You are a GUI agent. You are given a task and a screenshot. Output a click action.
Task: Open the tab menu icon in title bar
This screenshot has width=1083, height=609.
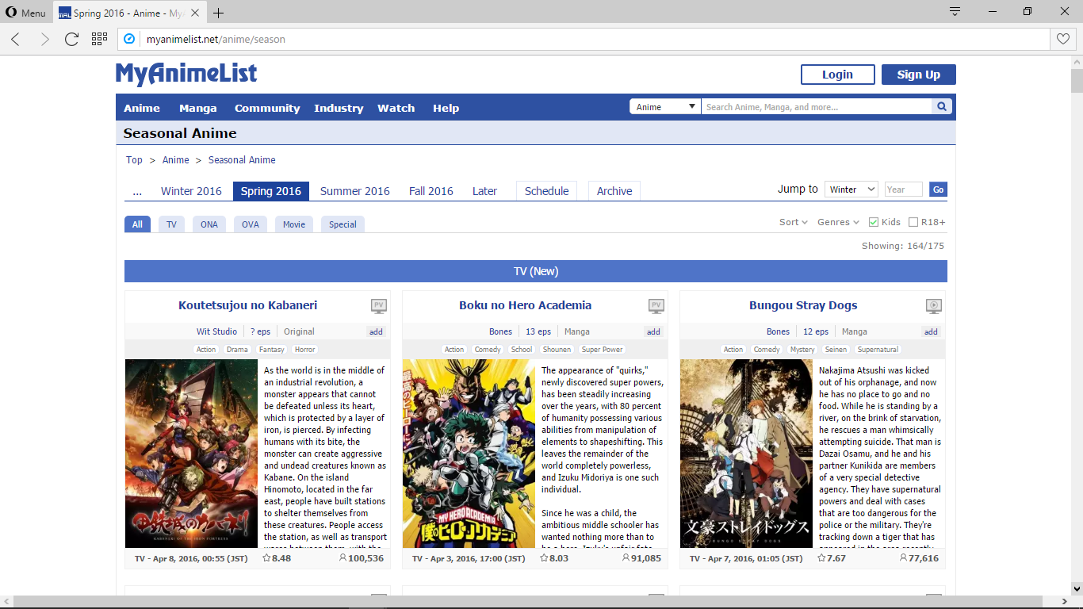tap(955, 12)
